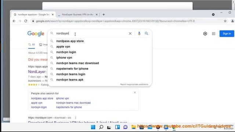Image resolution: width=235 pixels, height=132 pixels.
Task: Close the People also search for box
Action: click(x=135, y=92)
